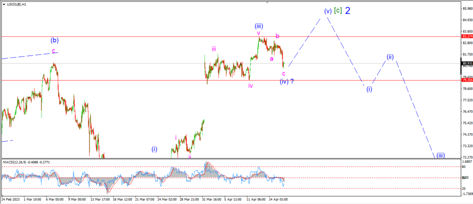Select the blue (i) label near 78.6 projection

(369, 89)
